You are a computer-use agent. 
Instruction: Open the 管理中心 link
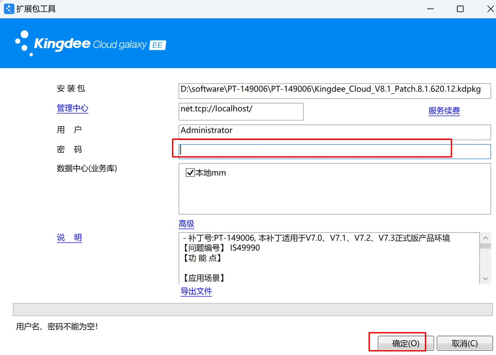pyautogui.click(x=72, y=108)
